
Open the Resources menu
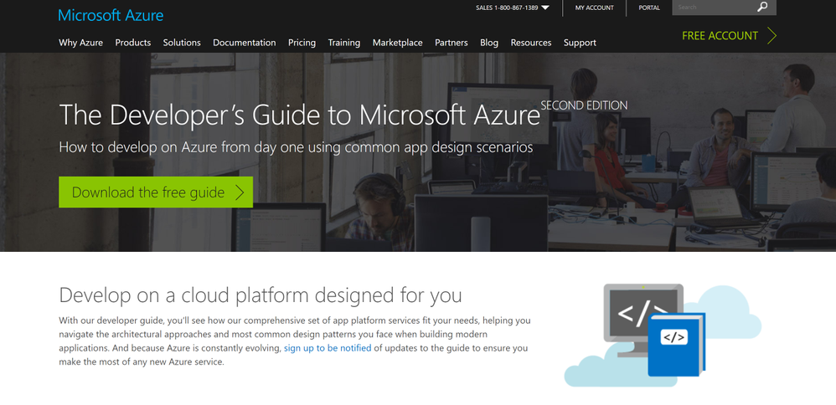point(531,43)
